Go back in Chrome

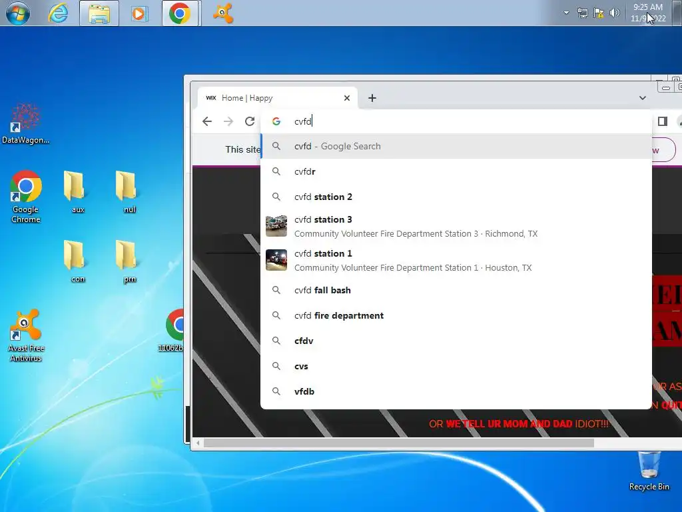click(x=207, y=121)
